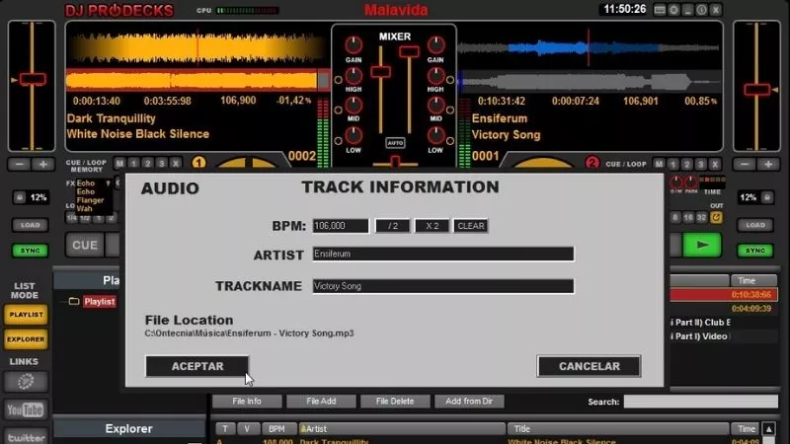Select left deck cue memory slot 2

point(147,164)
